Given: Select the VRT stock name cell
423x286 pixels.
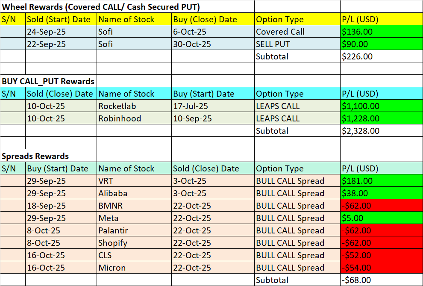Looking at the screenshot, I should [x=134, y=181].
